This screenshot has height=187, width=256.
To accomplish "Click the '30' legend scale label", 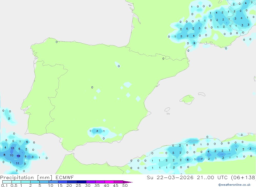I will click(88, 185).
